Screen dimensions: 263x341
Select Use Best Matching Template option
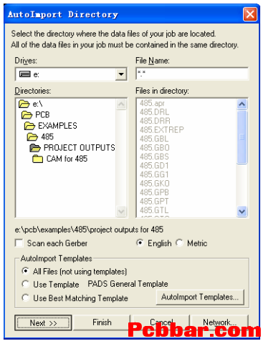[25, 297]
